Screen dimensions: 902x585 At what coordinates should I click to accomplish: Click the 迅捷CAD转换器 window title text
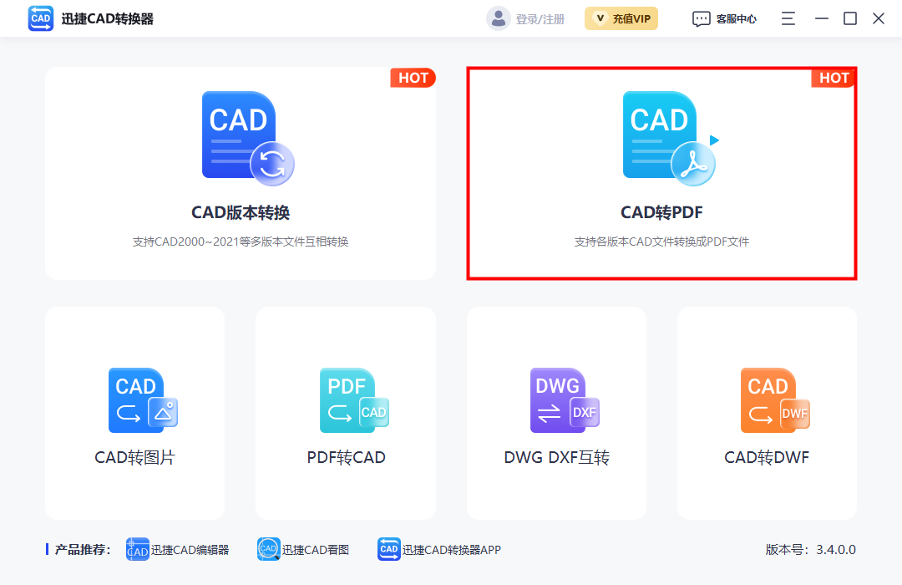coord(108,19)
